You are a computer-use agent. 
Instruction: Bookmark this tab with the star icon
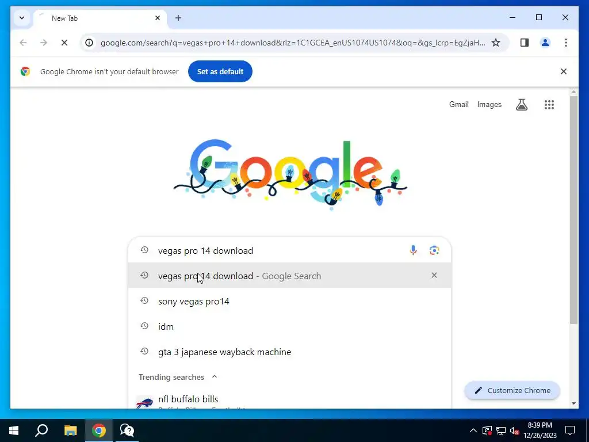(x=496, y=43)
